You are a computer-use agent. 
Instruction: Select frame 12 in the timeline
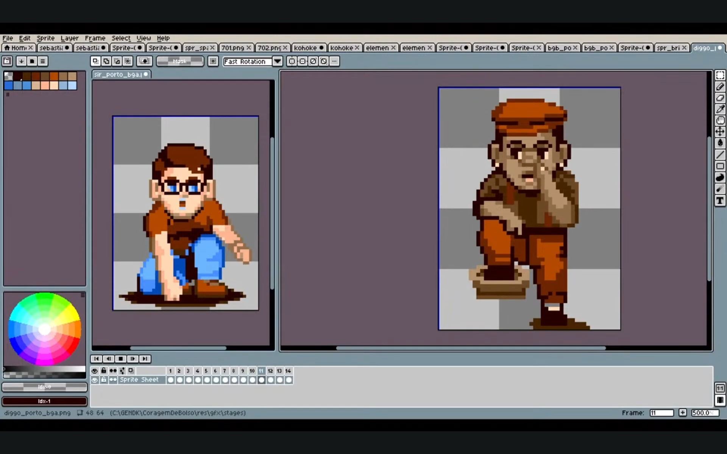tap(270, 371)
